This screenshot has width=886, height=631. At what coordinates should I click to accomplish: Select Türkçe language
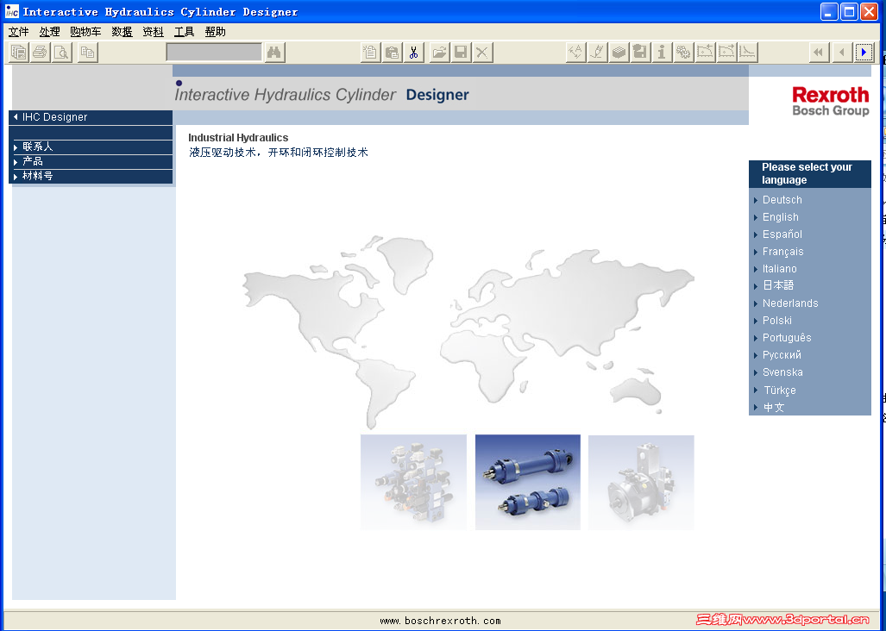780,390
